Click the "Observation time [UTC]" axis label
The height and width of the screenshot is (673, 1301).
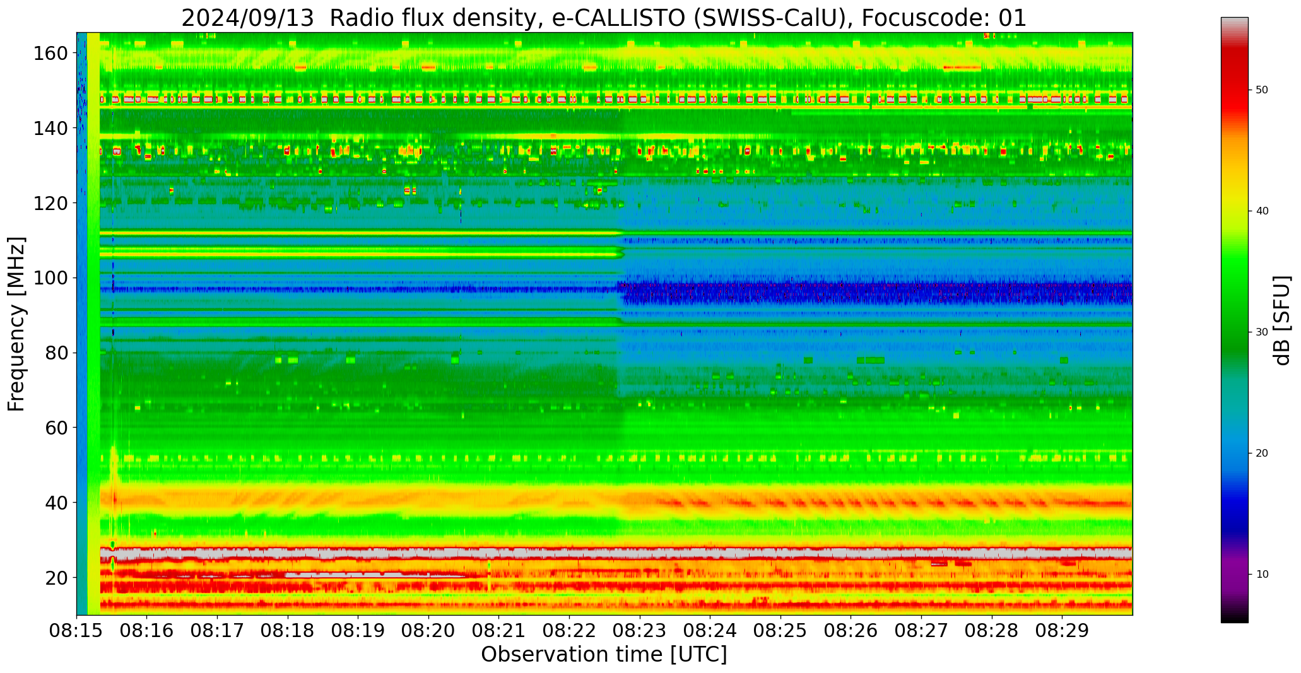click(x=604, y=655)
